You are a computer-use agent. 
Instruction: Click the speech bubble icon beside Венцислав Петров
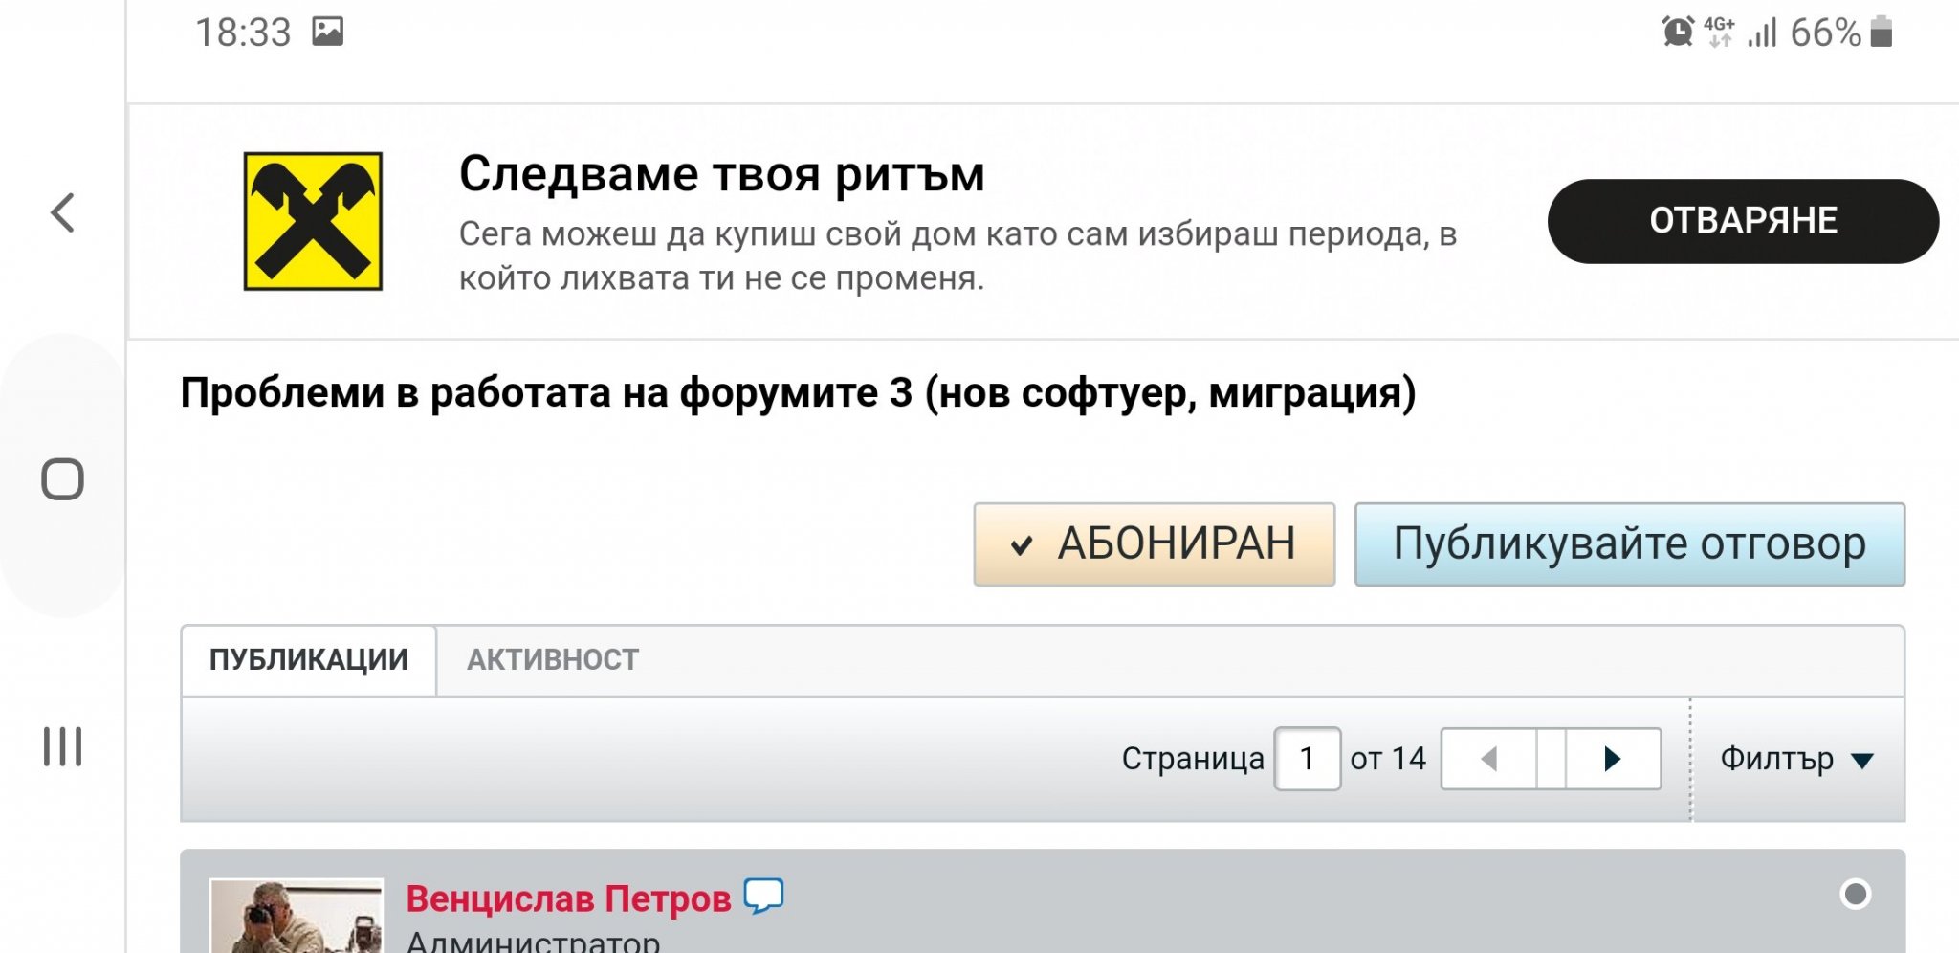(763, 897)
